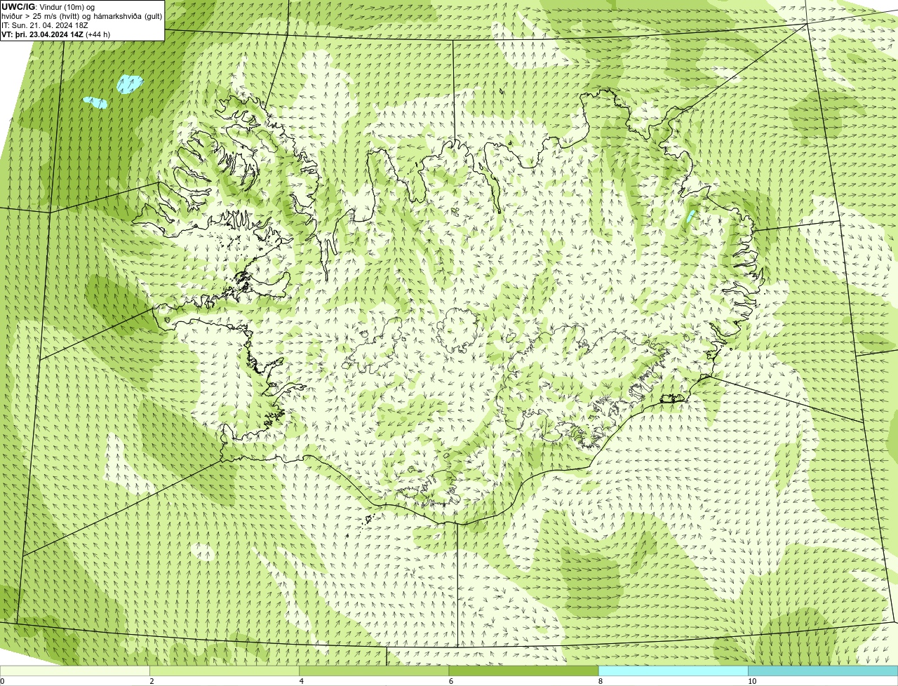Screen dimensions: 898x686
Task: Click the text "hviður > 25 m/s (hvítt)"
Action: (41, 15)
